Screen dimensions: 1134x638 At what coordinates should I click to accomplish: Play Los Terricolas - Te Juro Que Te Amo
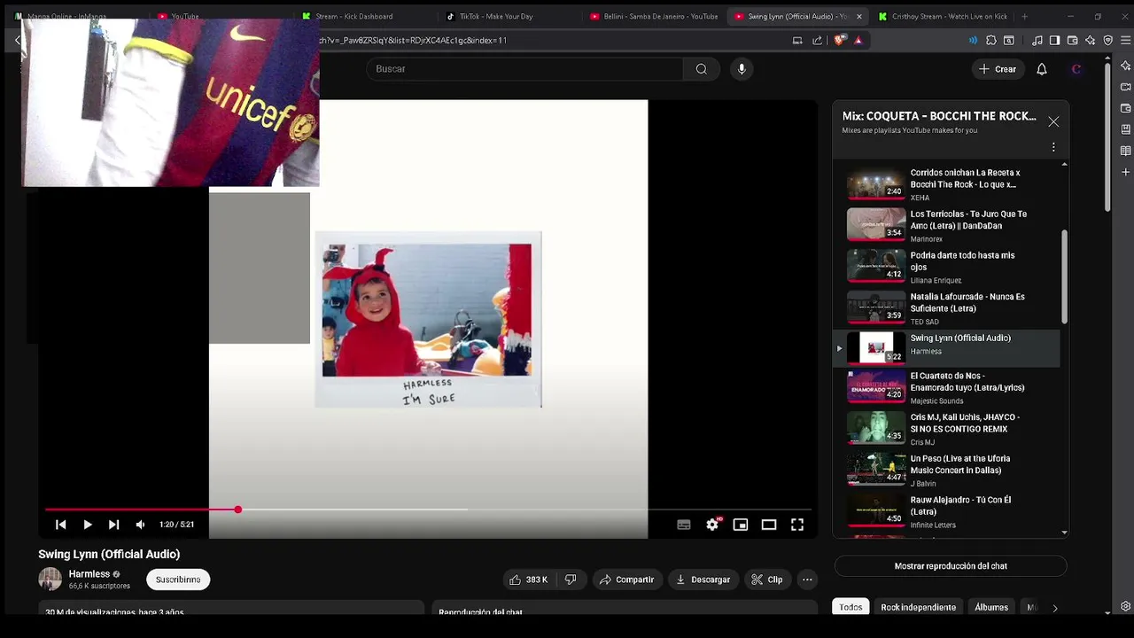[945, 225]
